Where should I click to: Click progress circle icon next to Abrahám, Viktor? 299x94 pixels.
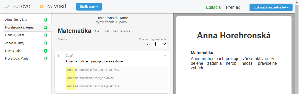point(46,20)
